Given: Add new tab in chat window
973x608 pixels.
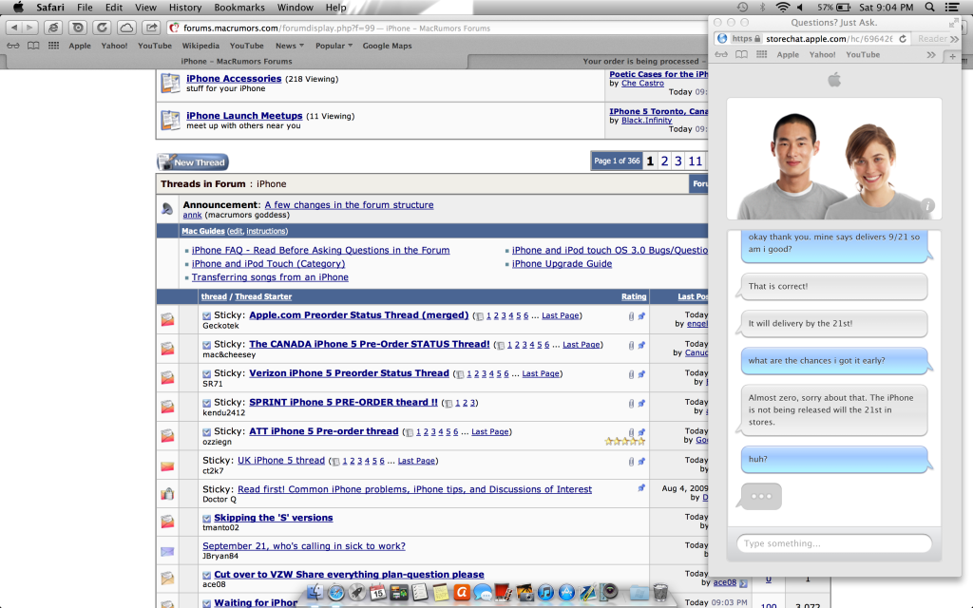Looking at the screenshot, I should pos(952,56).
